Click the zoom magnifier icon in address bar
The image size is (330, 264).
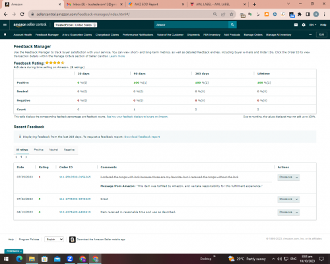pyautogui.click(x=214, y=14)
